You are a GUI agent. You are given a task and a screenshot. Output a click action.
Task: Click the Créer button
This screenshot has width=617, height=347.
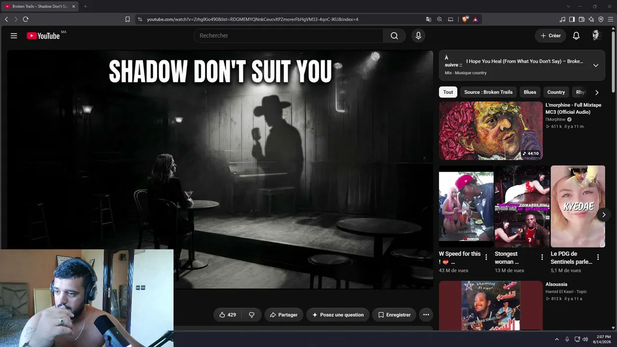[x=550, y=36]
